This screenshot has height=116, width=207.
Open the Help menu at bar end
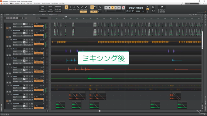(x=62, y=4)
